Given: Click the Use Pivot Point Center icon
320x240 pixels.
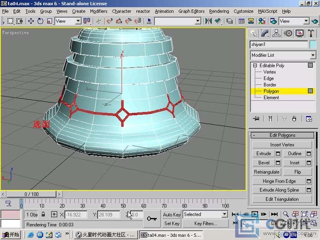Looking at the screenshot, I should point(87,21).
